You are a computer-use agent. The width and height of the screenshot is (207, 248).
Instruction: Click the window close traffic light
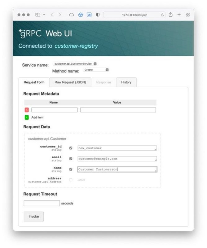[19, 15]
